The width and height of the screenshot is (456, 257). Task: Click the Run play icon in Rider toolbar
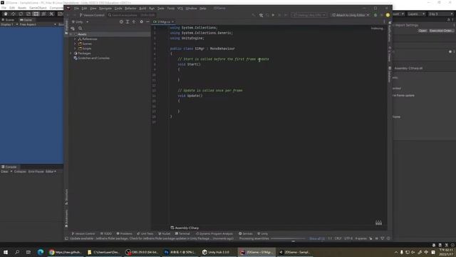click(273, 15)
